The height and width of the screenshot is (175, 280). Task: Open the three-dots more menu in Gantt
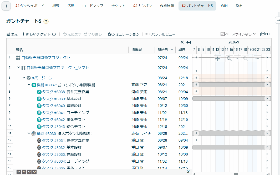pyautogui.click(x=257, y=59)
